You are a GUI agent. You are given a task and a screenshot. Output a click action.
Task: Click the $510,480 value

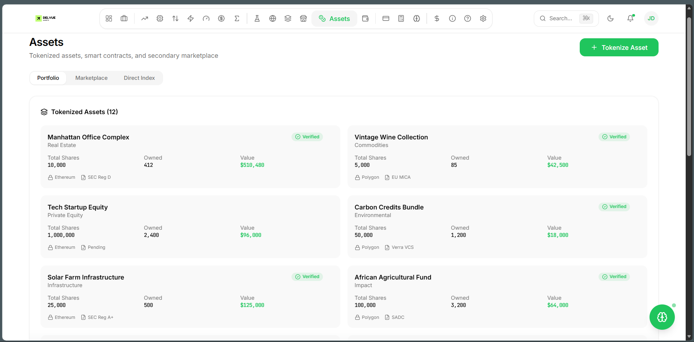click(x=252, y=165)
